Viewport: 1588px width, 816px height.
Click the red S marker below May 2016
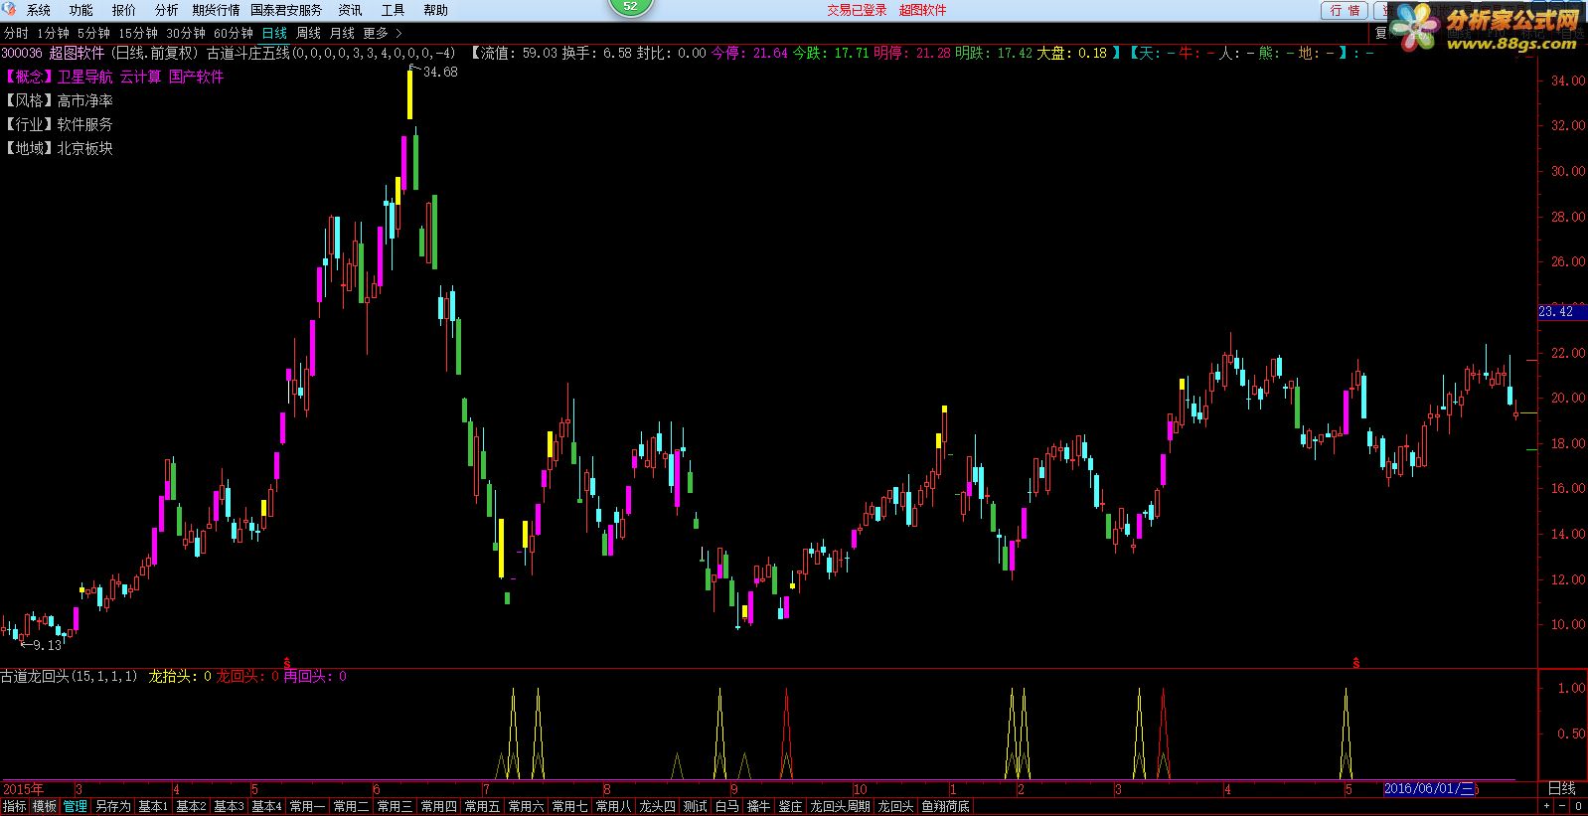pyautogui.click(x=1355, y=662)
